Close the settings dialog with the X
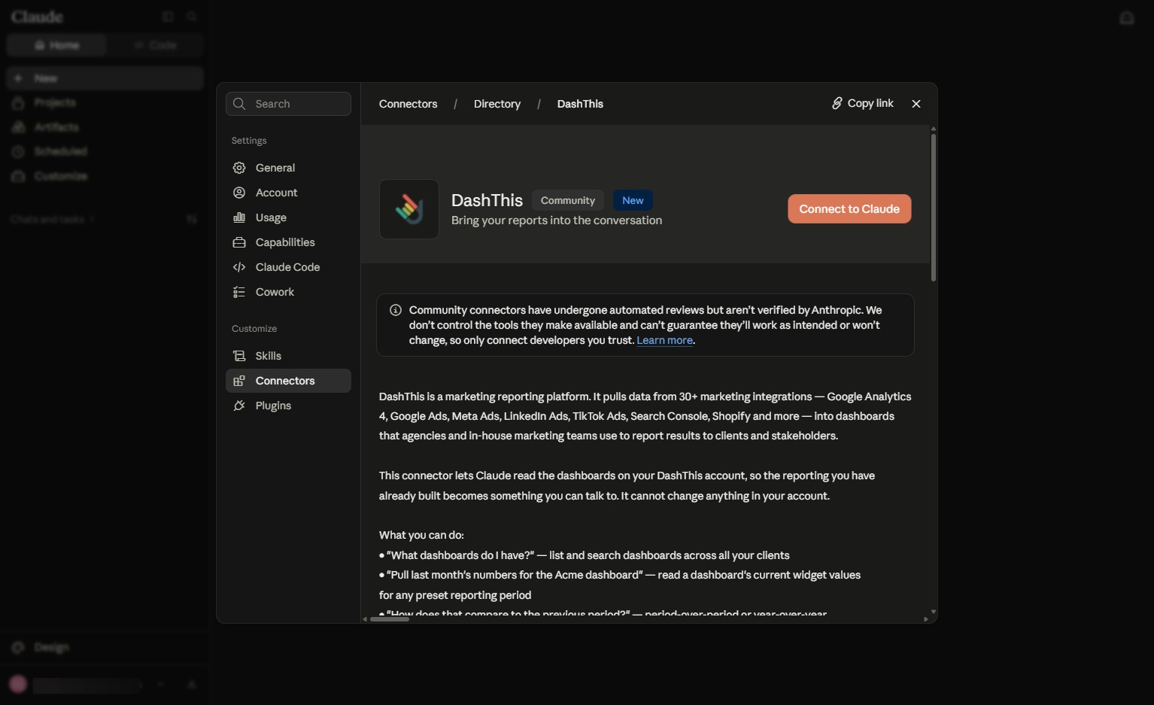Viewport: 1154px width, 705px height. 916,104
